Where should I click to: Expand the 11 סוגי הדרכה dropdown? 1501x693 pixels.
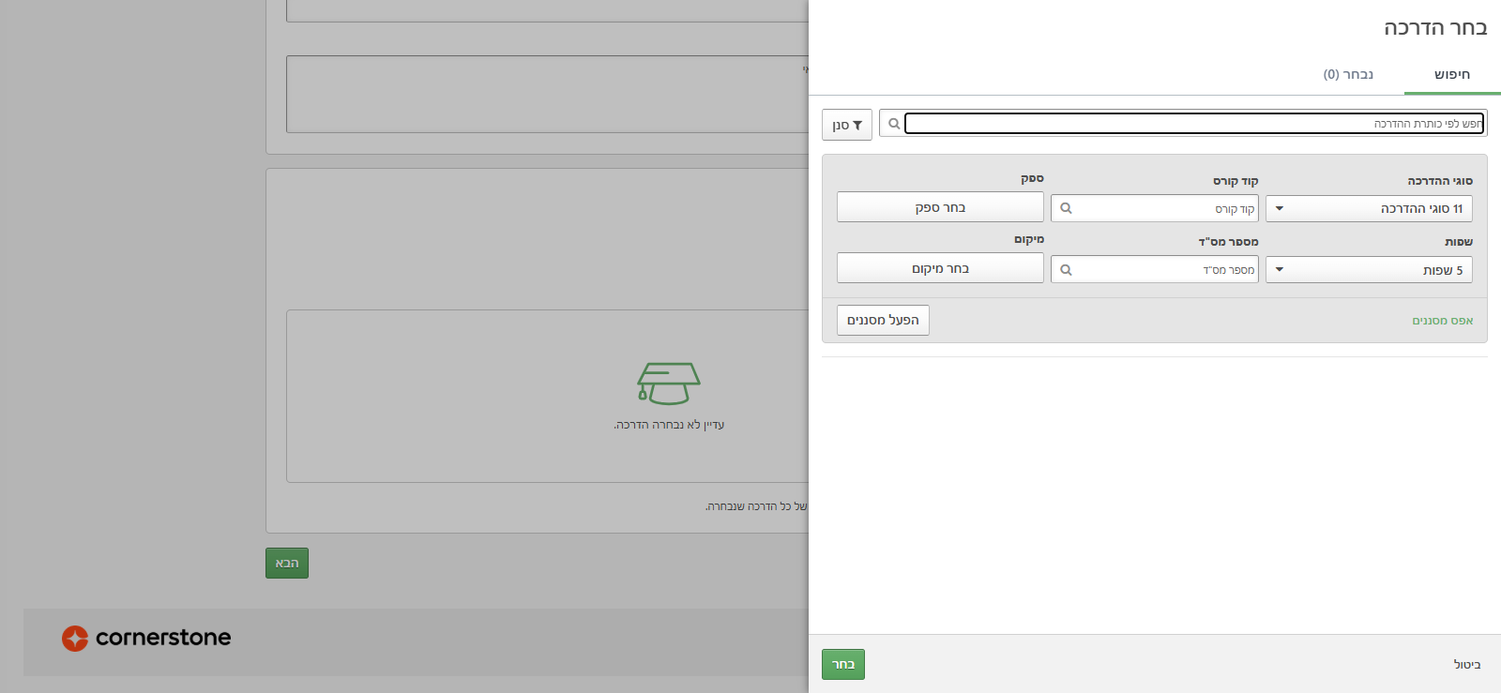coord(1368,208)
